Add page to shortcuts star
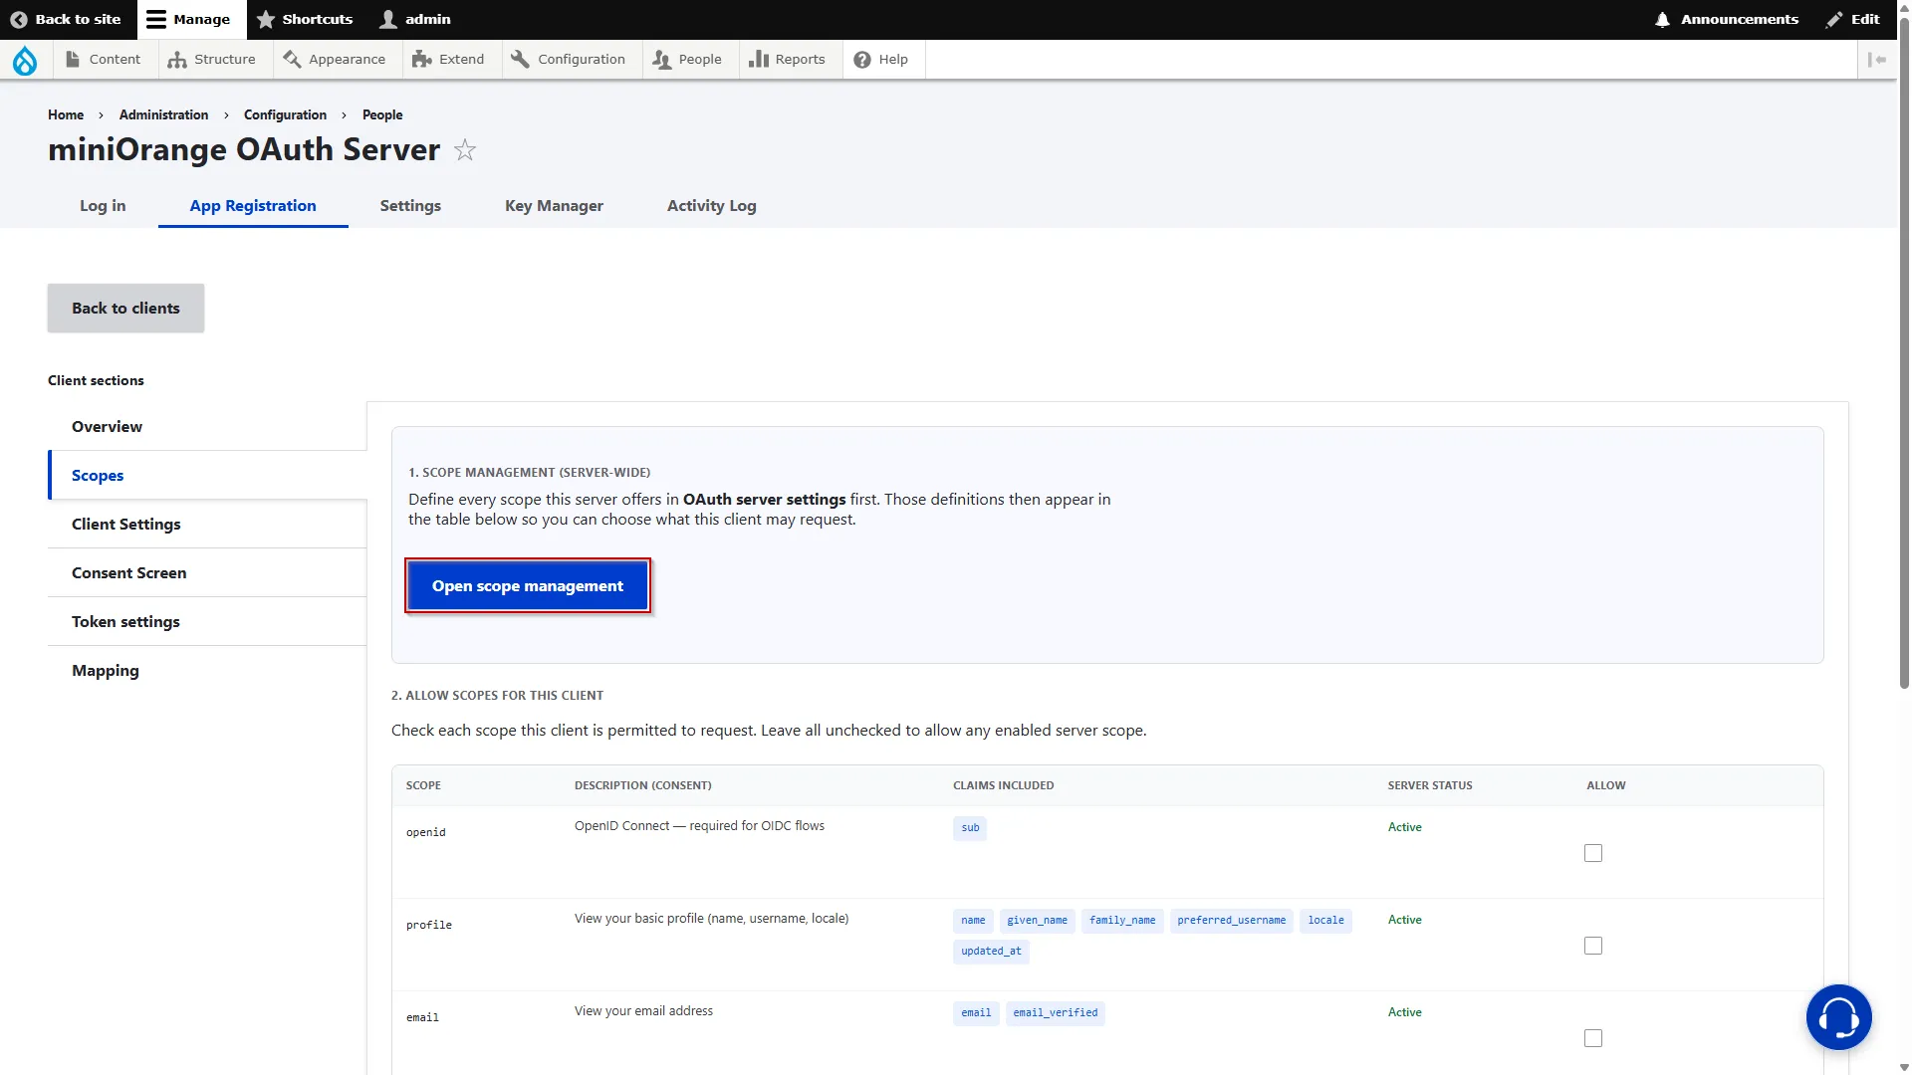The width and height of the screenshot is (1912, 1075). (465, 150)
